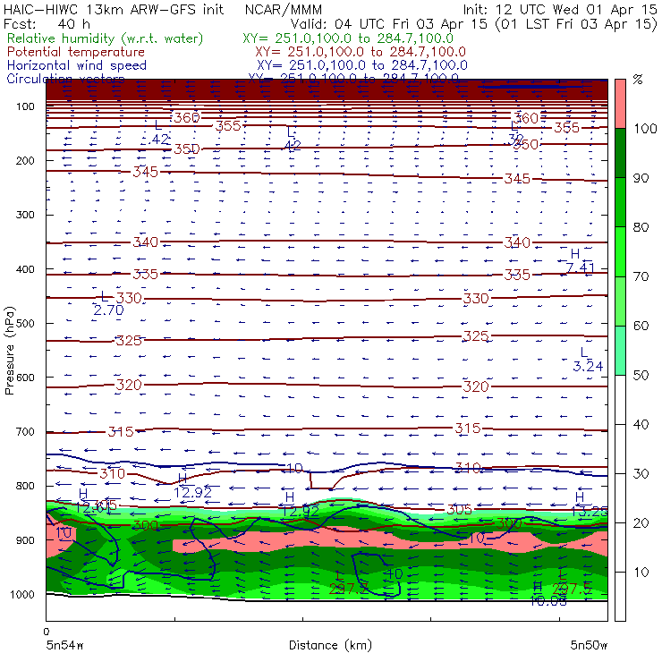The height and width of the screenshot is (662, 662).
Task: Click the 900 hPa pressure tick label
Action: click(x=25, y=540)
